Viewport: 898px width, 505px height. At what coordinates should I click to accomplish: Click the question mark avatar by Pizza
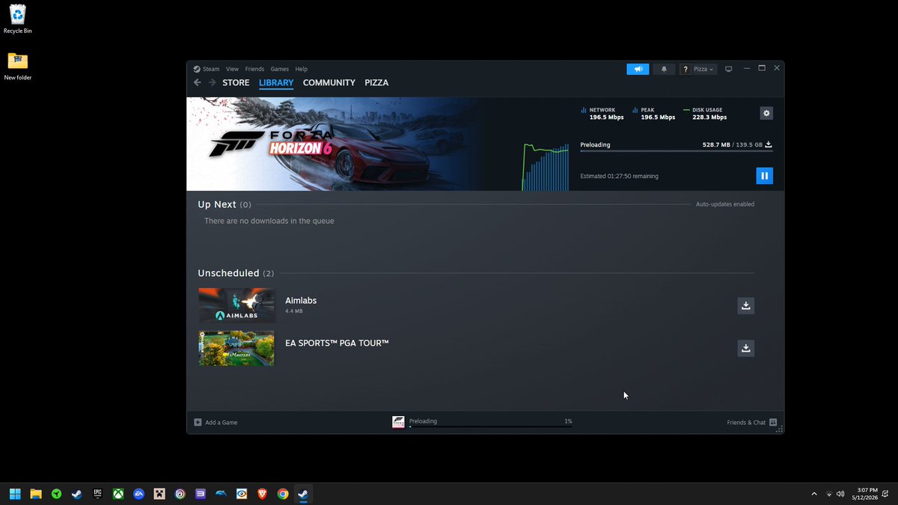tap(685, 69)
